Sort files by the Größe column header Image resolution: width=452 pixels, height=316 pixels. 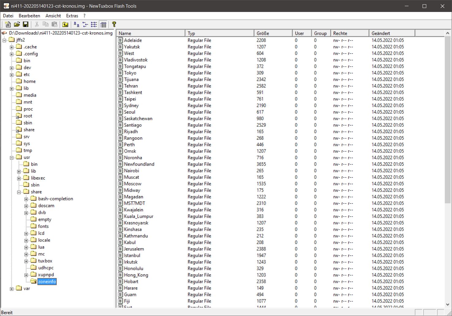273,33
